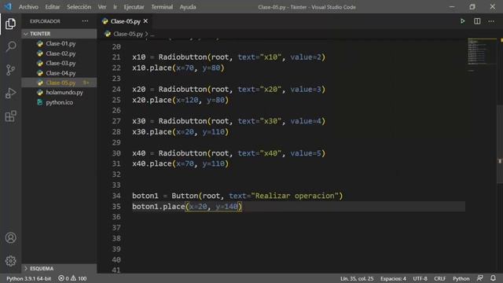Click line number 21 in the gutter
This screenshot has width=503, height=283.
point(116,57)
